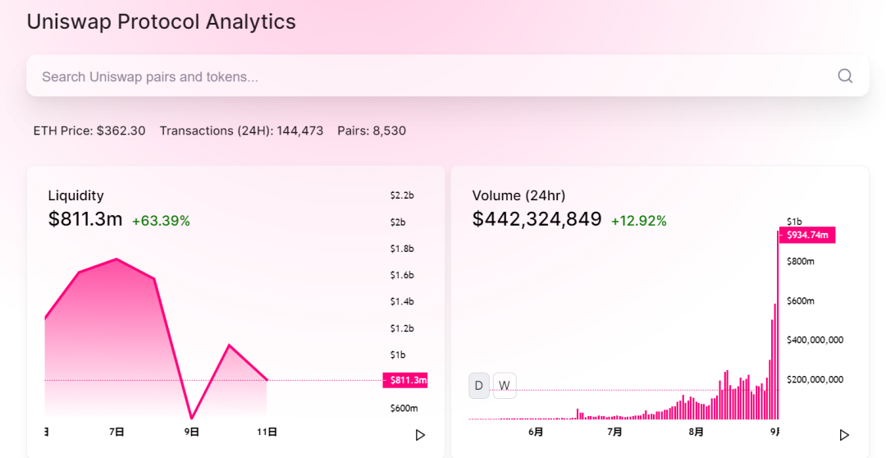This screenshot has height=458, width=886.
Task: Click the +63.39% liquidity change figure
Action: (x=161, y=221)
